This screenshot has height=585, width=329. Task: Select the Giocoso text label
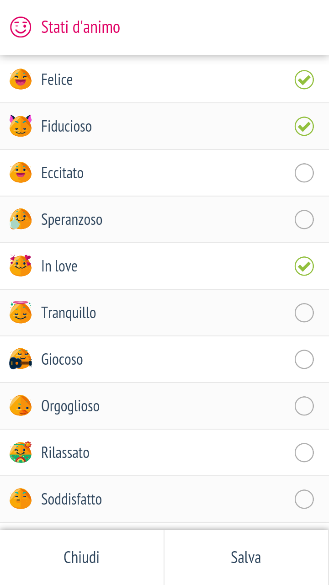click(62, 359)
